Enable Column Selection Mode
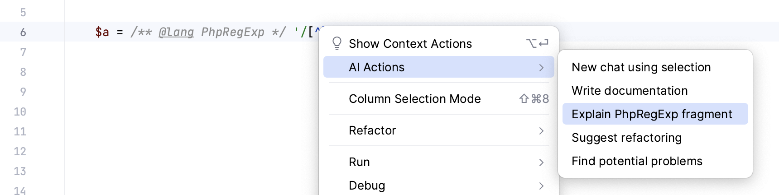 414,99
